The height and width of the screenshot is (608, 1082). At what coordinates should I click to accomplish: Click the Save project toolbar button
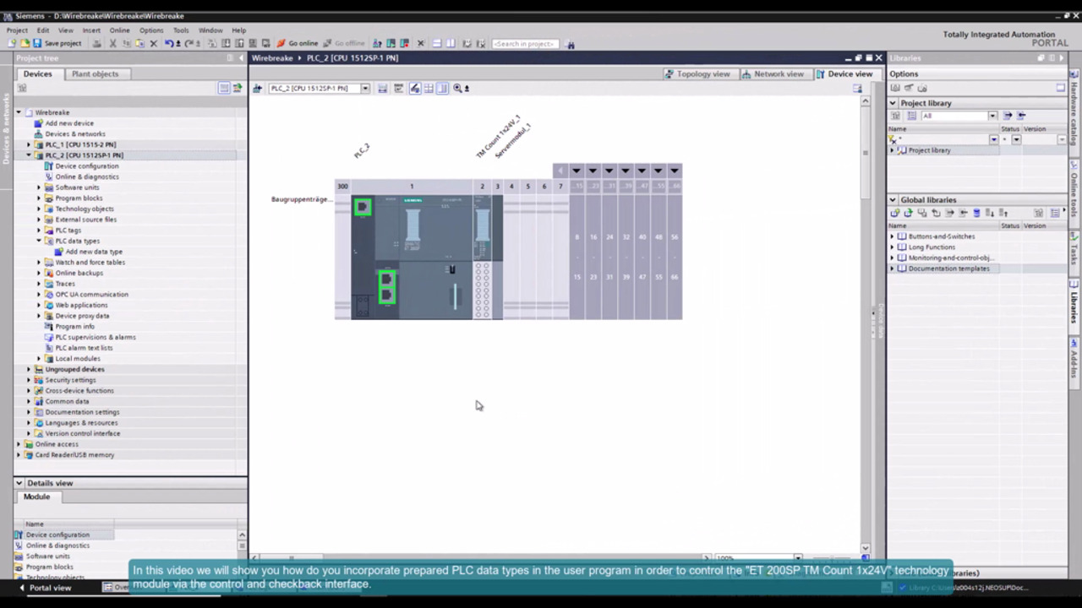click(57, 43)
